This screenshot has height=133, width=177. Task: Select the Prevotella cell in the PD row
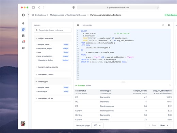(105, 102)
